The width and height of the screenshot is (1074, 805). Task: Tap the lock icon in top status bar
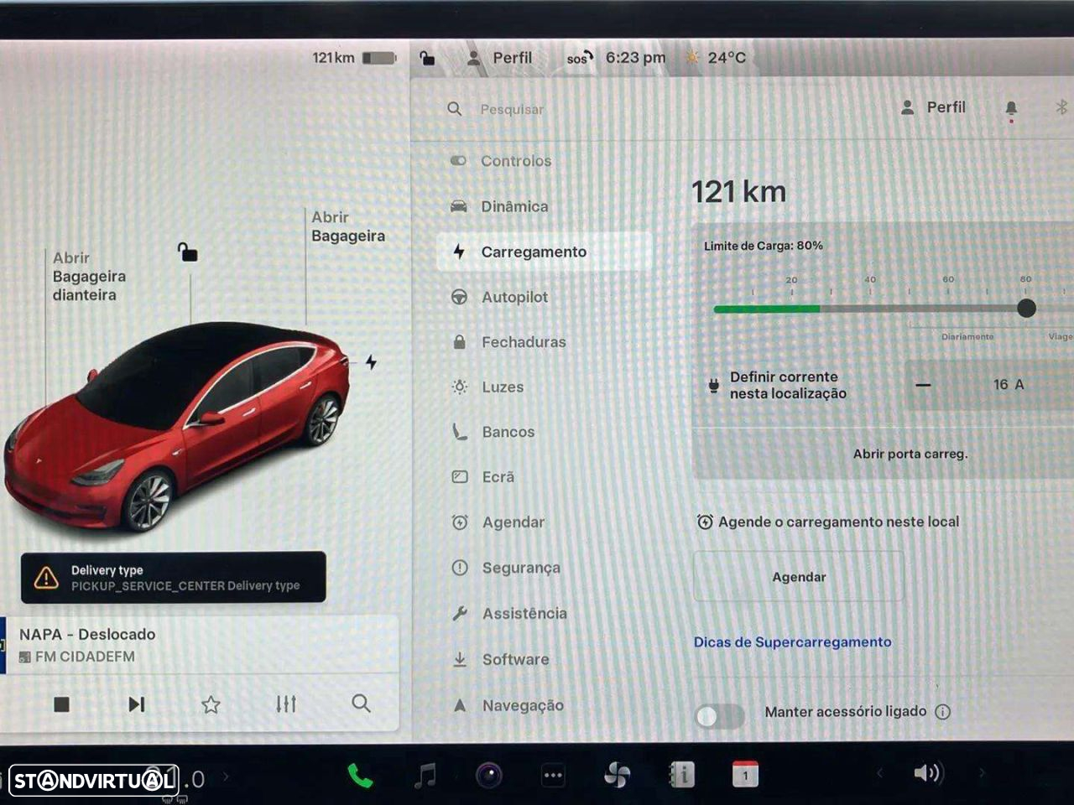click(427, 58)
